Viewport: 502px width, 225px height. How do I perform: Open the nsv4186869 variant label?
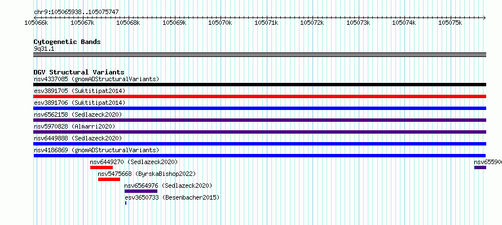(x=96, y=150)
